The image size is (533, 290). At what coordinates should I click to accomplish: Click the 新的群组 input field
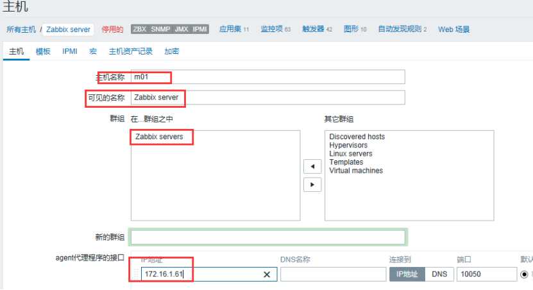[268, 237]
